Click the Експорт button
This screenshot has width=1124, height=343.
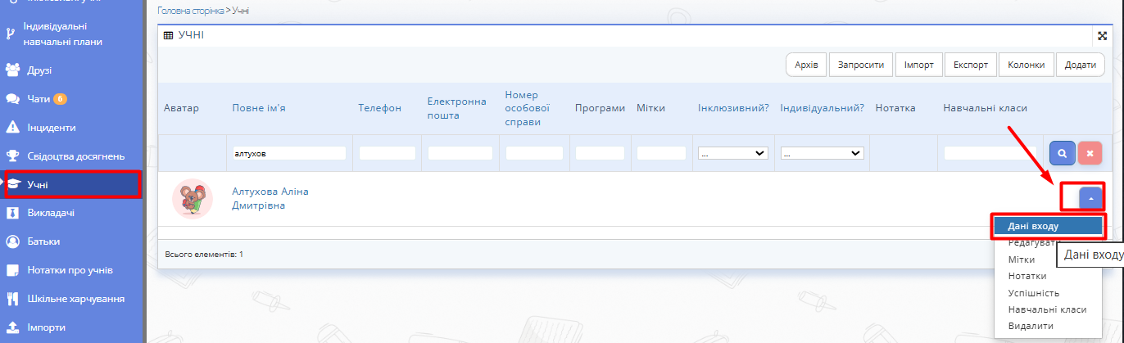970,65
